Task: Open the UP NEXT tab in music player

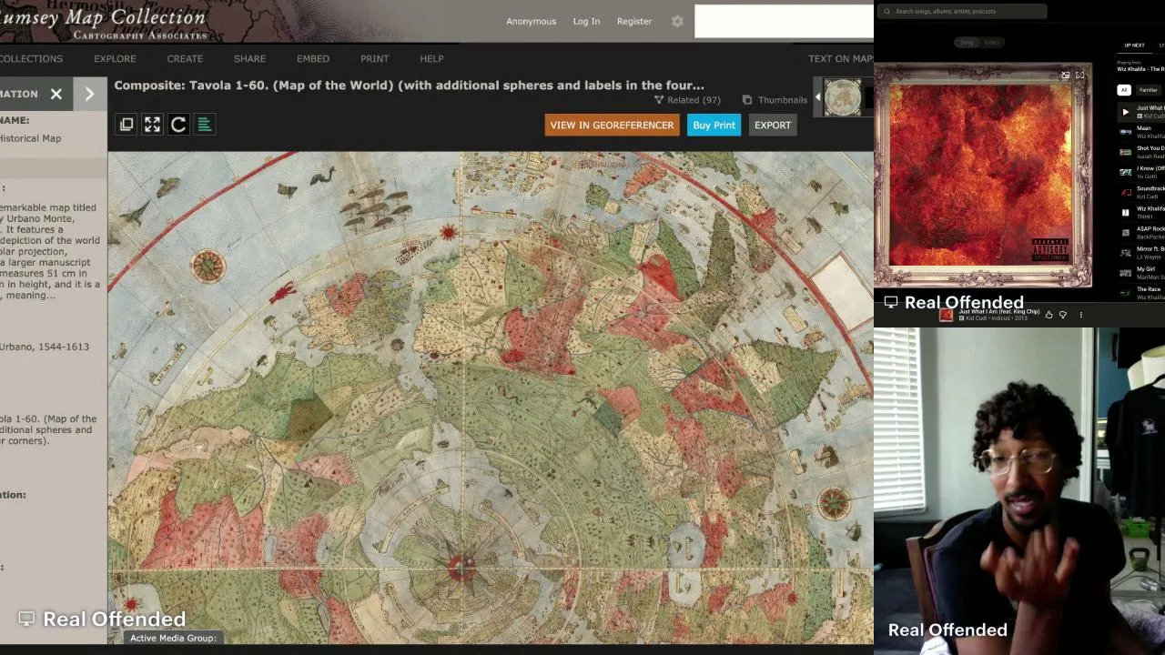Action: [x=1134, y=45]
